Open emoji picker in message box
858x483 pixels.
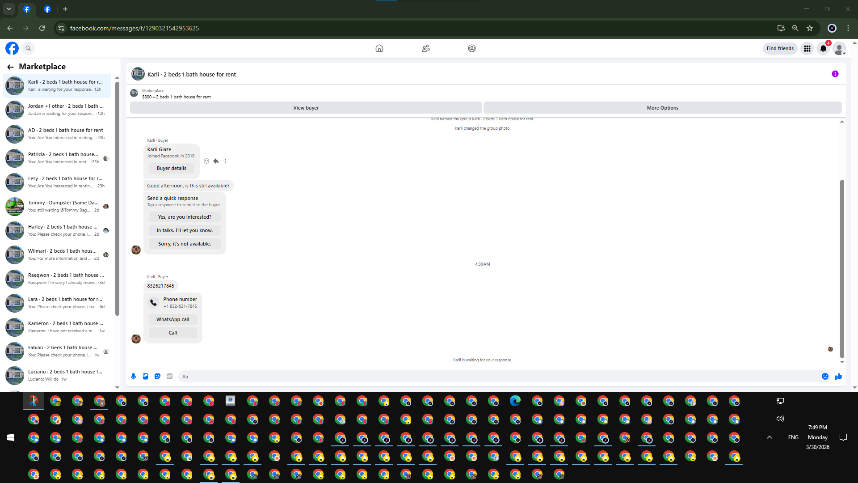825,377
